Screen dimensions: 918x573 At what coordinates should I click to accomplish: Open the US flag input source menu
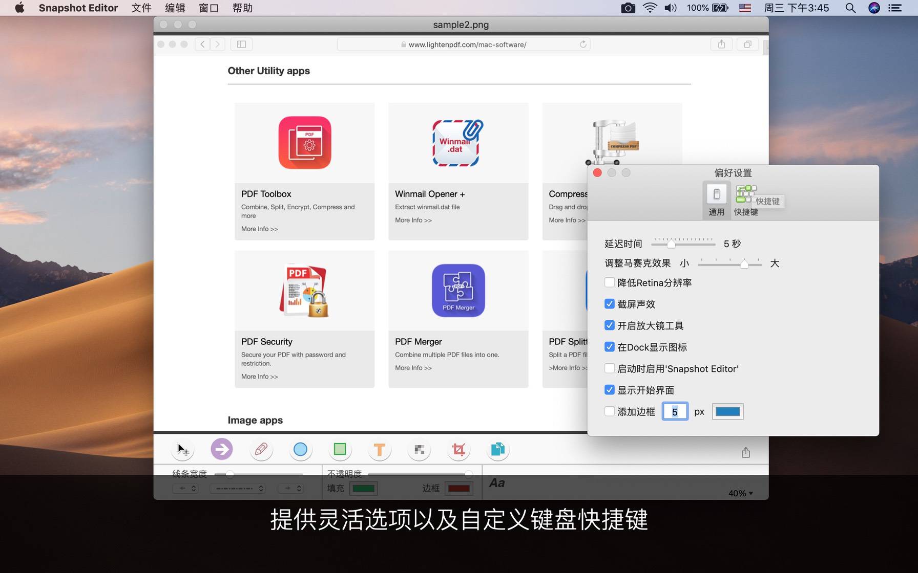pyautogui.click(x=745, y=8)
